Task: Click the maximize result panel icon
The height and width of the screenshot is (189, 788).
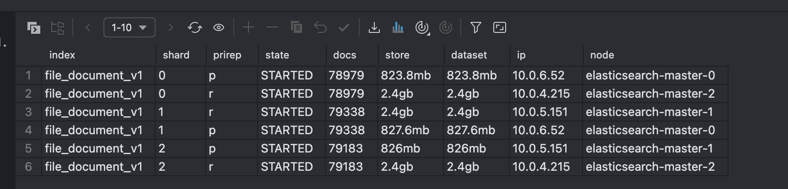Action: pos(500,28)
